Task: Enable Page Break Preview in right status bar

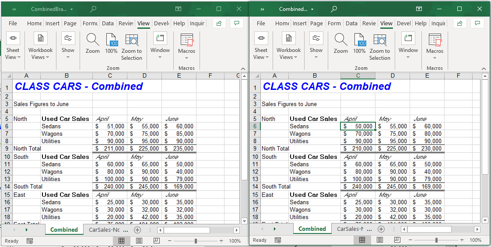Action: coord(396,240)
